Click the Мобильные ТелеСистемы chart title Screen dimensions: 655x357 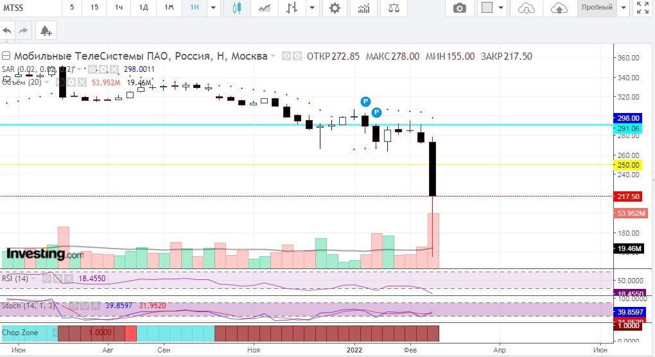(x=141, y=56)
